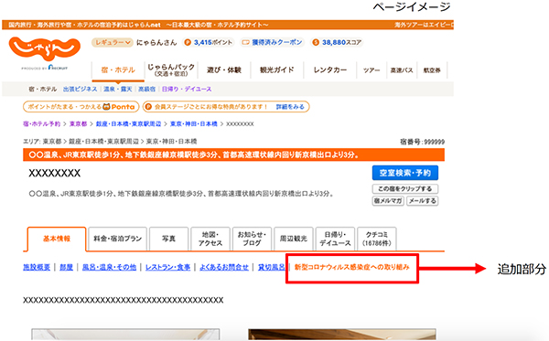Image resolution: width=549 pixels, height=341 pixels.
Task: Click the Ponta points banner
Action: pos(81,107)
